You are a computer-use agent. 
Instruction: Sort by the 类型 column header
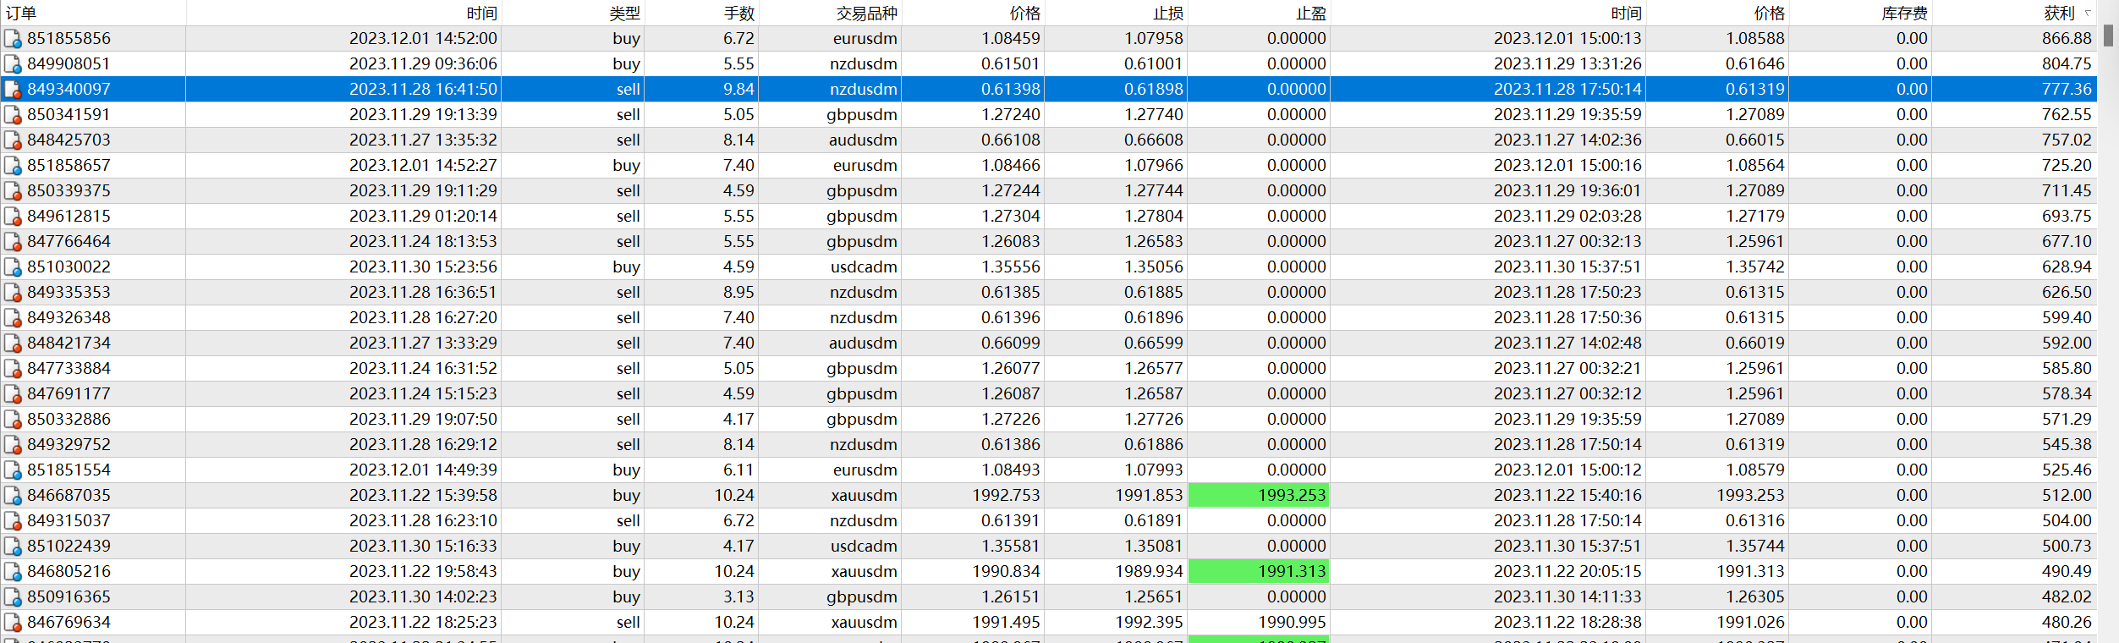click(x=573, y=13)
